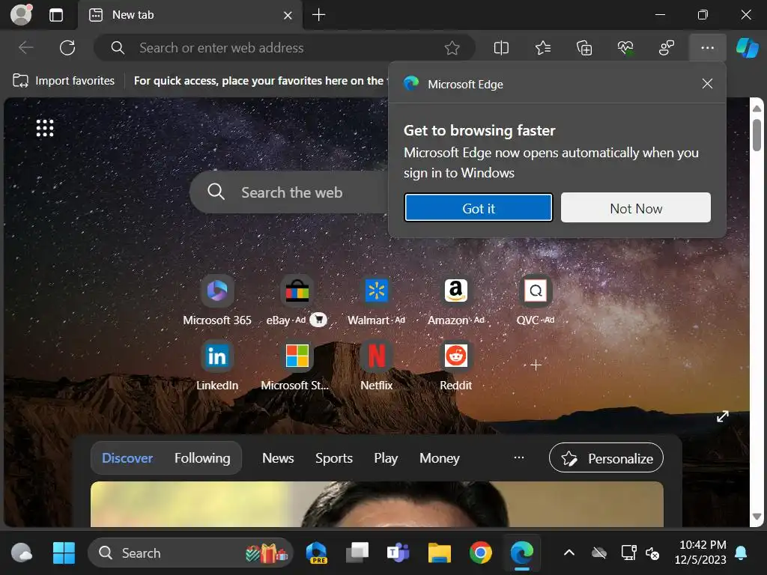Click the eBay shopping cart badge
This screenshot has height=575, width=767.
(x=318, y=320)
